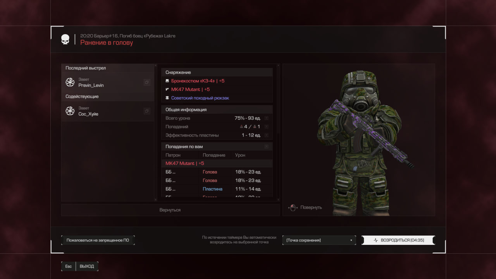Click the Последний выстрел heading

86,68
